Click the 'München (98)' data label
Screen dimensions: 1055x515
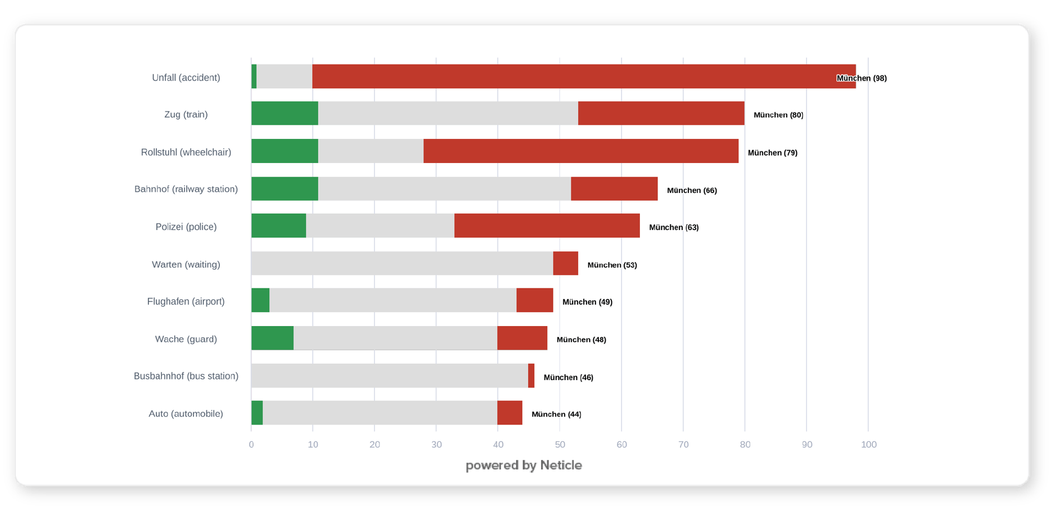click(862, 78)
